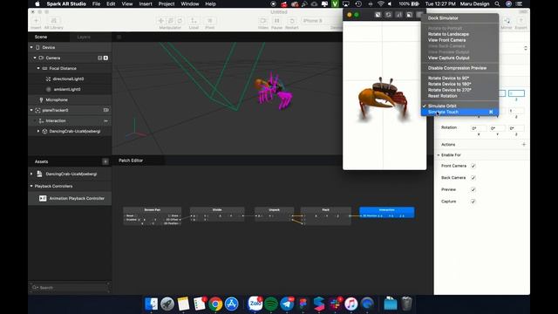Viewport: 558px width, 314px height.
Task: Open Telegram from the dock
Action: click(x=287, y=304)
